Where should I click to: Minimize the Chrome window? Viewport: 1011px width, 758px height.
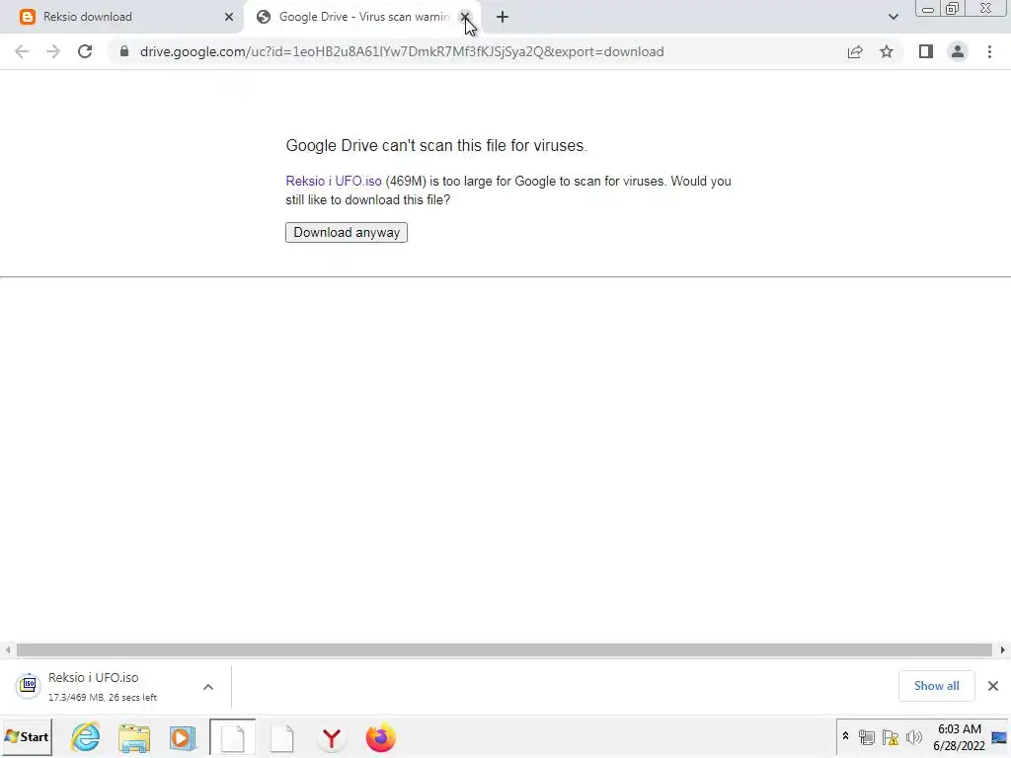coord(928,9)
